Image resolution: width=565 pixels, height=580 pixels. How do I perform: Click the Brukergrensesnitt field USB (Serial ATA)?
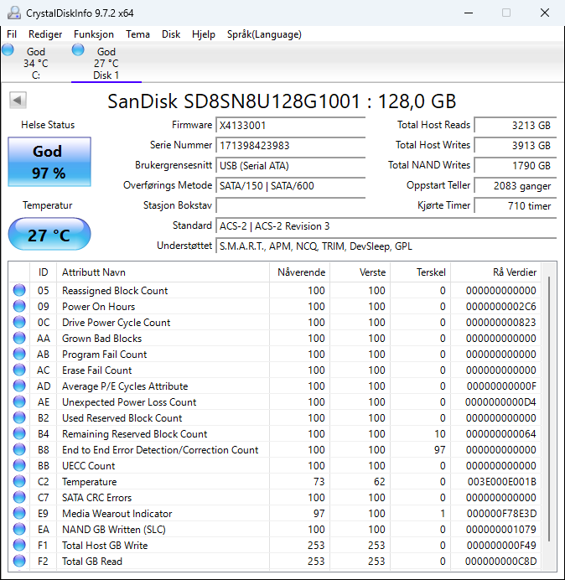pos(291,165)
